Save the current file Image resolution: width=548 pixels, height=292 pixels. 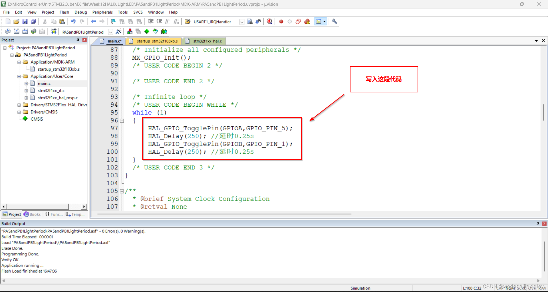(x=25, y=21)
